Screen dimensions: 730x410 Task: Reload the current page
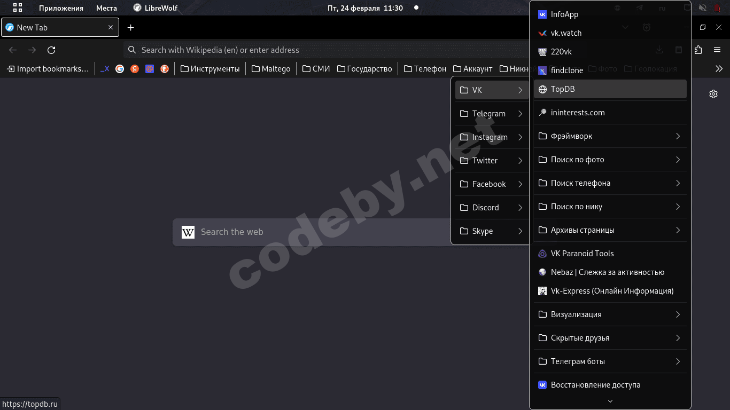tap(51, 50)
